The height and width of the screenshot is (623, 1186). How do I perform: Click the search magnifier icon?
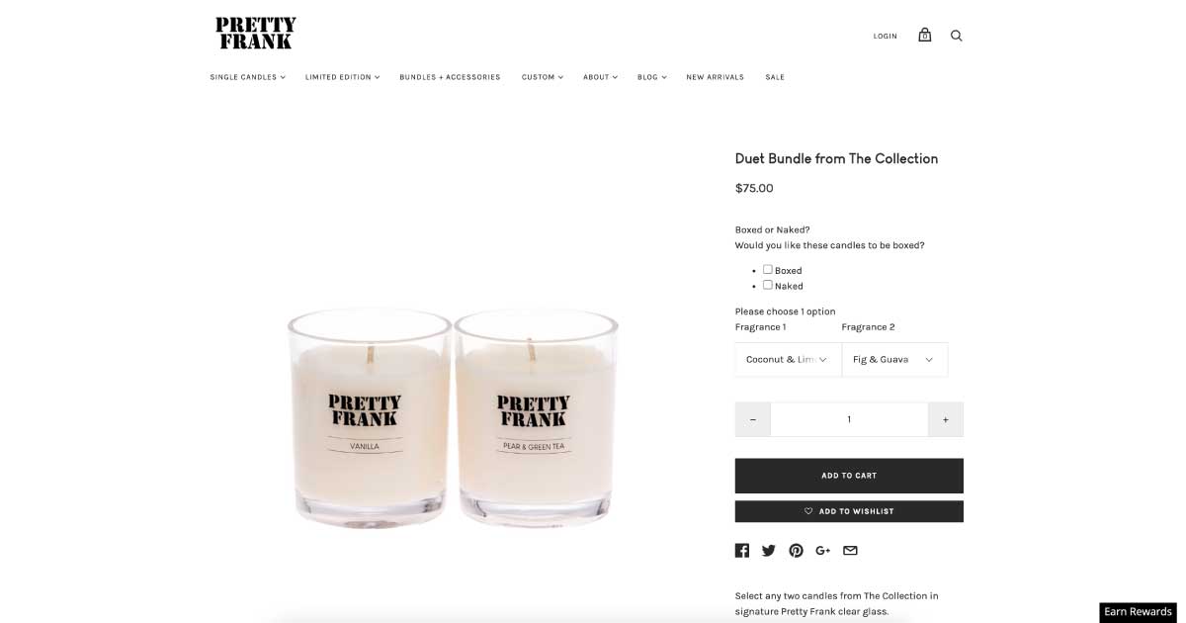point(956,36)
